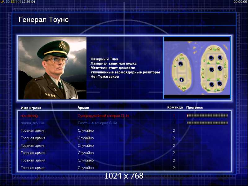Click the 'Лазерный Танк' feature line
The image size is (248, 186).
tap(104, 59)
